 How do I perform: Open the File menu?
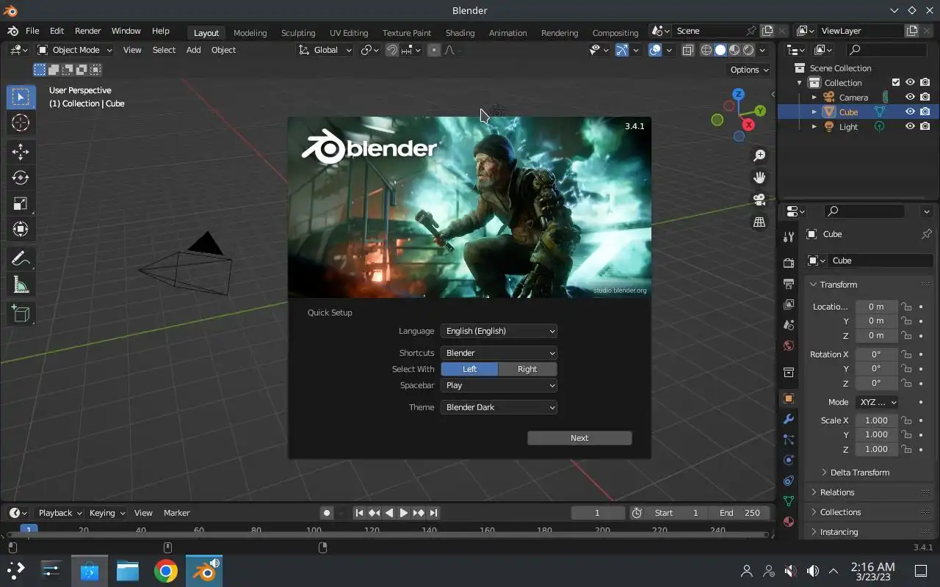[32, 31]
